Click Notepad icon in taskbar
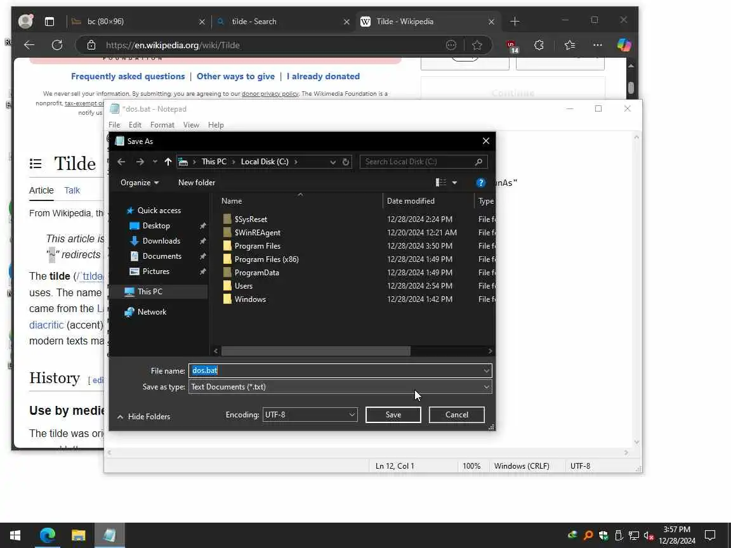The height and width of the screenshot is (548, 731). click(x=110, y=535)
